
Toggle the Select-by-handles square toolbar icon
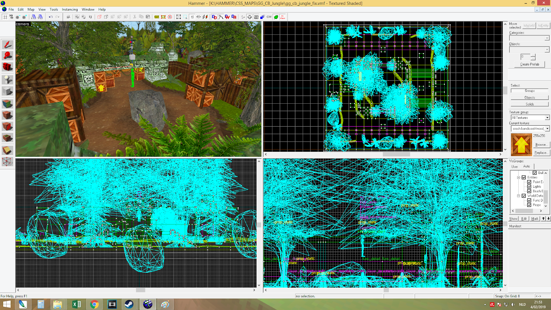[x=178, y=17]
